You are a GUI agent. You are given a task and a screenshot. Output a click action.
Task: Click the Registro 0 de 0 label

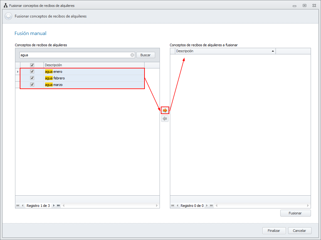coord(192,206)
